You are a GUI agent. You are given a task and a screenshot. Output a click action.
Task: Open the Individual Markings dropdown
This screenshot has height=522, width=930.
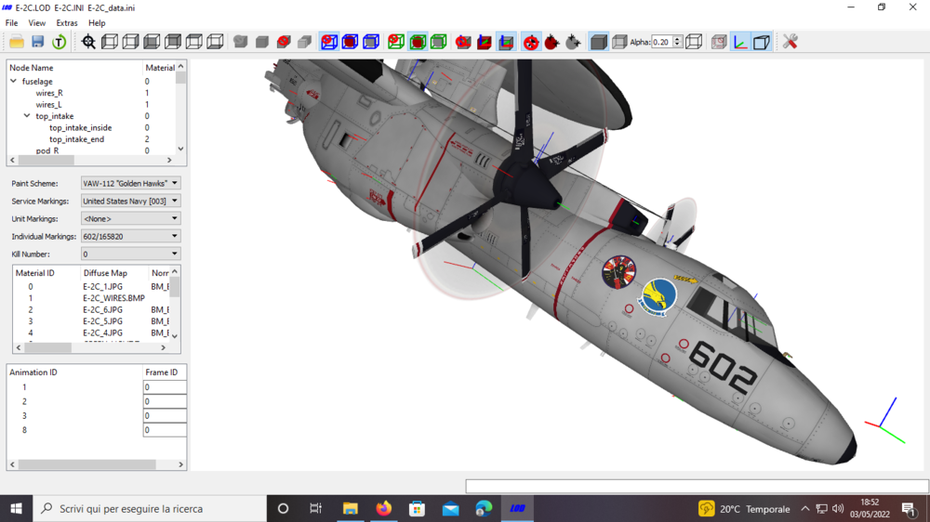[x=130, y=236]
